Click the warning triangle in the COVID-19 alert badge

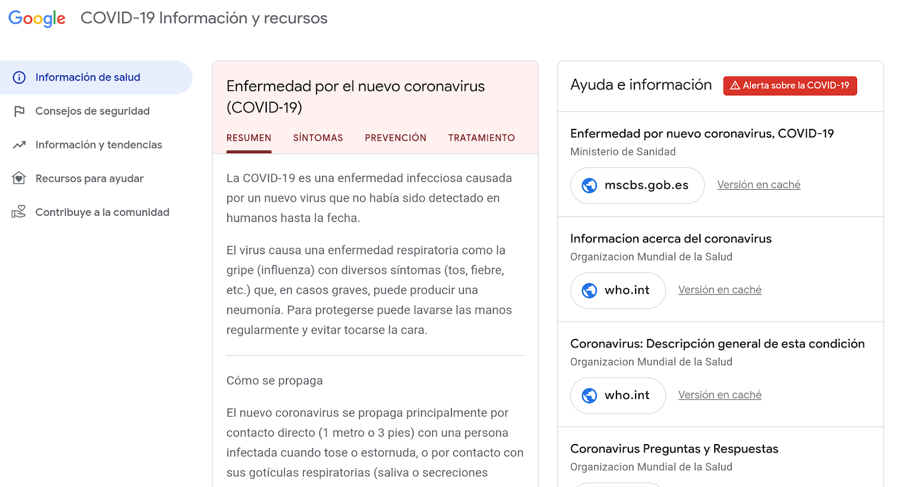click(x=734, y=86)
